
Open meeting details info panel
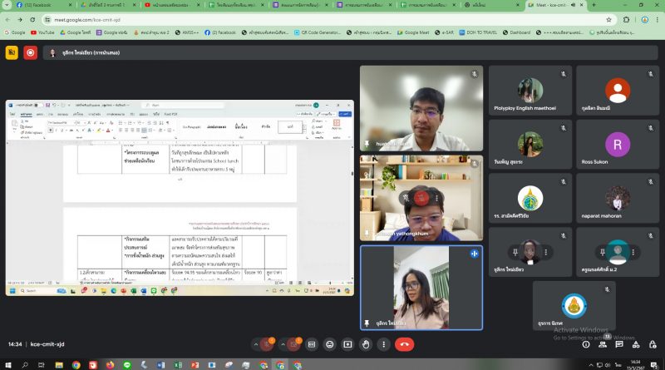pos(587,343)
